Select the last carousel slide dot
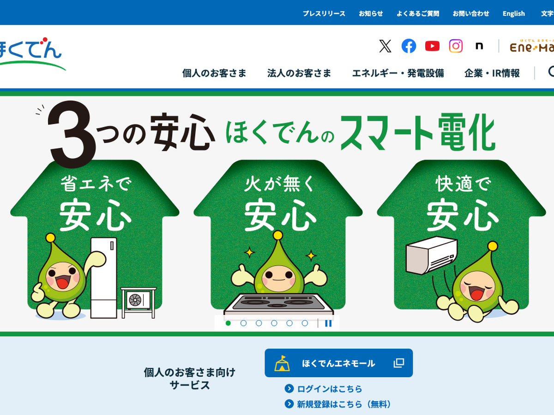This screenshot has width=554, height=415. pyautogui.click(x=305, y=323)
